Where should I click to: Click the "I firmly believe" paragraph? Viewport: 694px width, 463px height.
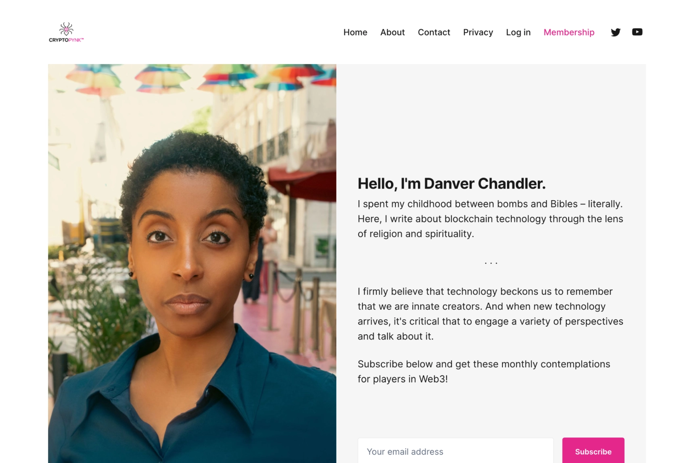pyautogui.click(x=490, y=314)
